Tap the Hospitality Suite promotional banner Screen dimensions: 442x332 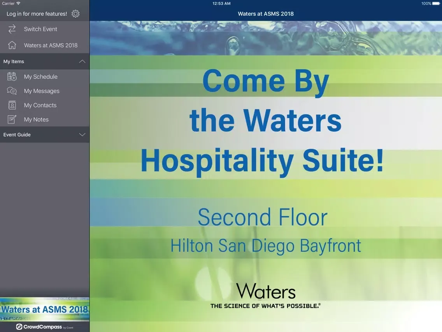point(266,177)
